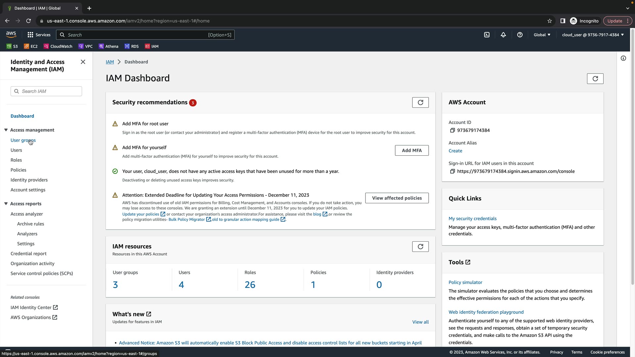Screen dimensions: 635x357
Task: Go to Policies in sidebar
Action: [19, 170]
